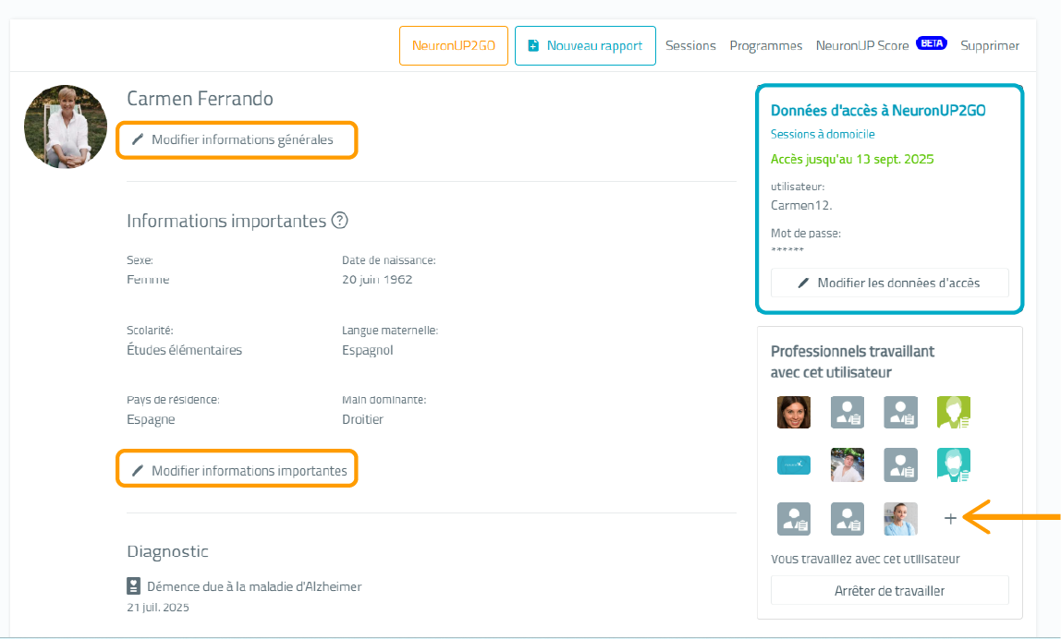The image size is (1061, 639).
Task: Click the pencil icon in Modifier les données d'accès
Action: [x=803, y=283]
